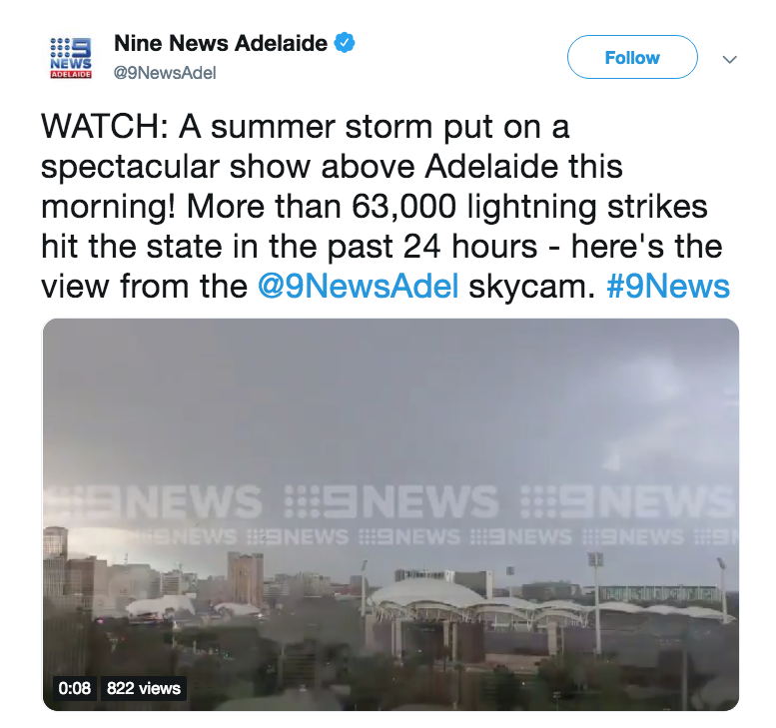Screen dimensions: 776x728
Task: Open the @9NewsAdel mention in tweet text
Action: (359, 286)
